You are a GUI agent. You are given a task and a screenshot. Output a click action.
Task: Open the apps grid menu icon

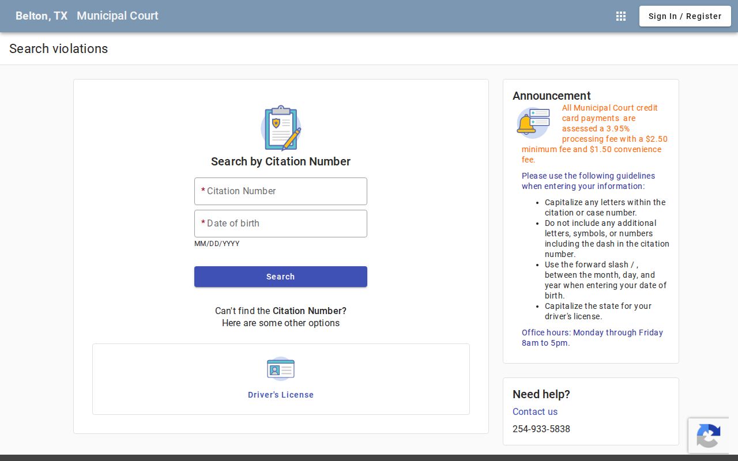621,16
